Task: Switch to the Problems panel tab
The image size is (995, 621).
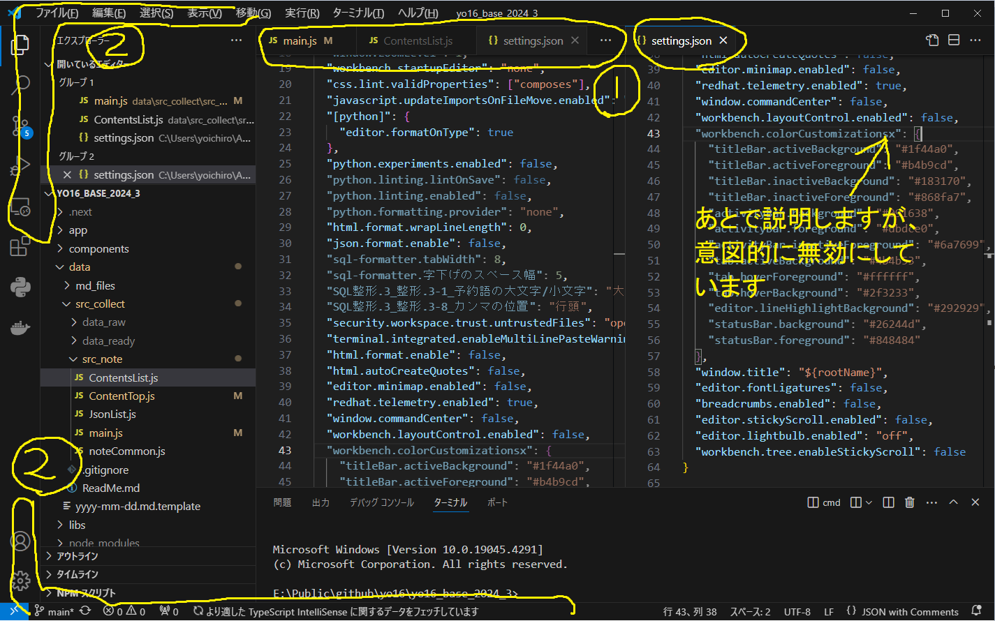Action: click(x=283, y=502)
